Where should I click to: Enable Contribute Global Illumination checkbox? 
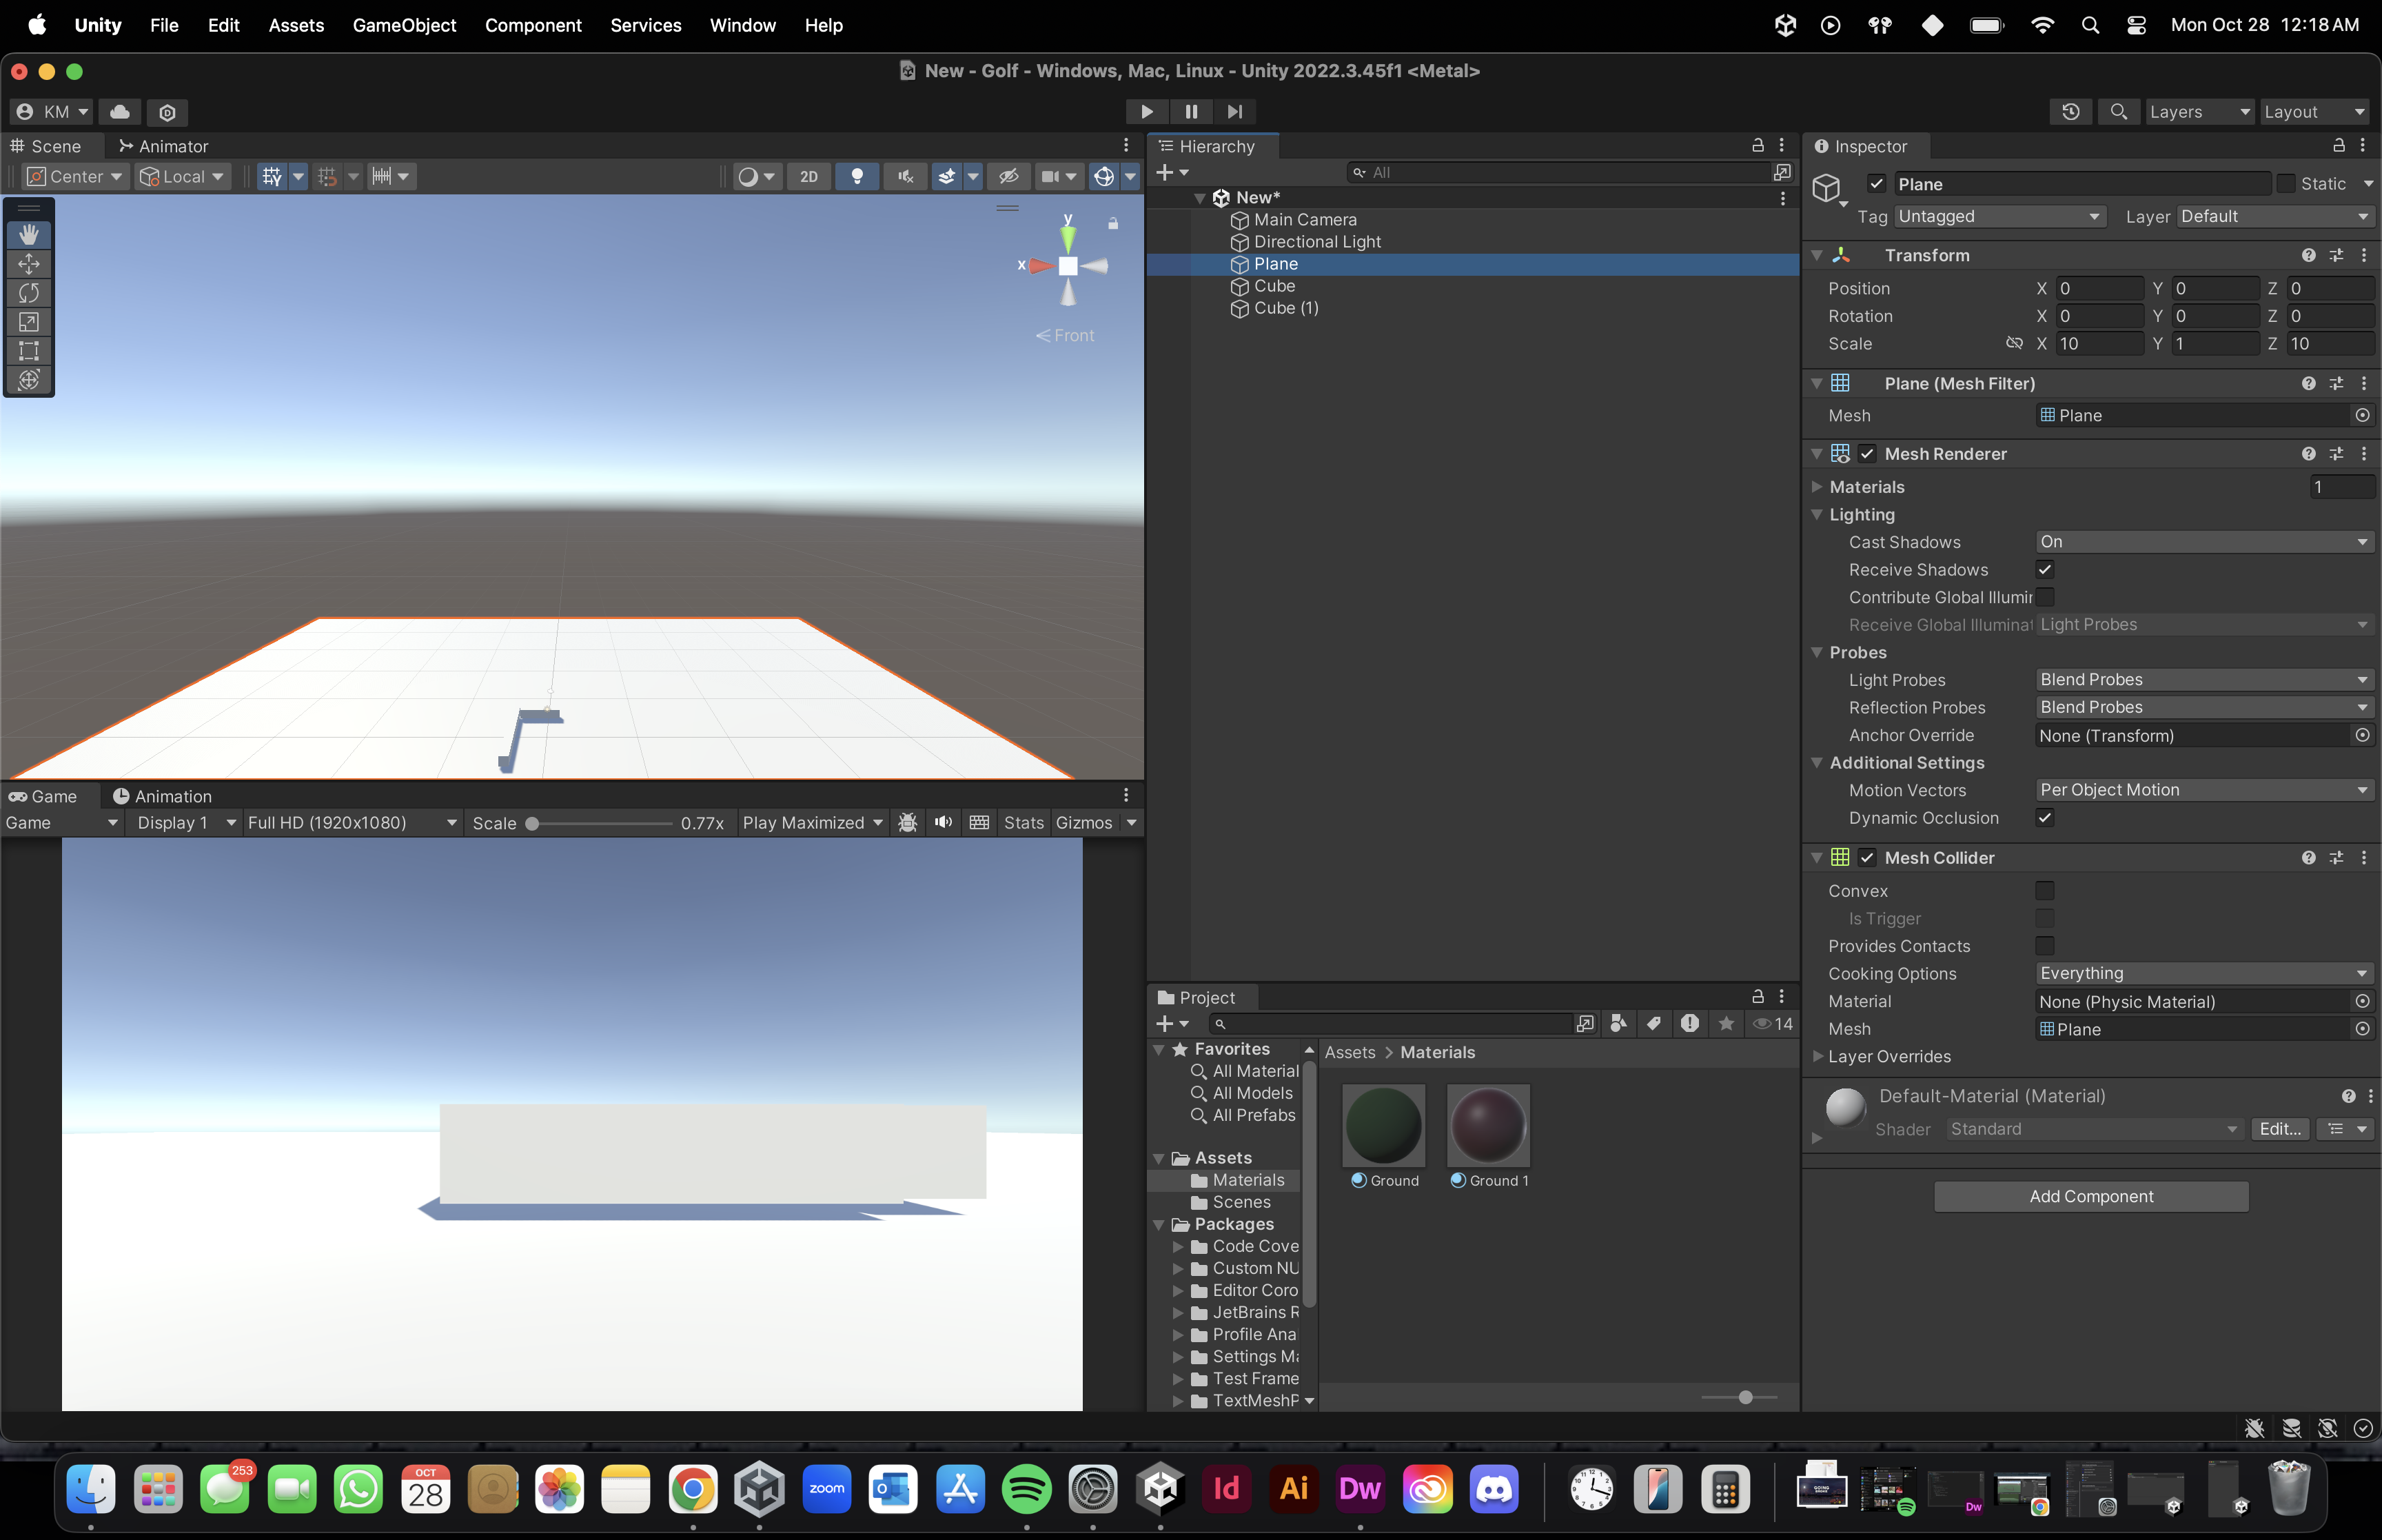[2045, 597]
